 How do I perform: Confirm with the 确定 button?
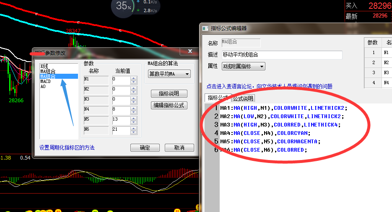tap(145, 148)
